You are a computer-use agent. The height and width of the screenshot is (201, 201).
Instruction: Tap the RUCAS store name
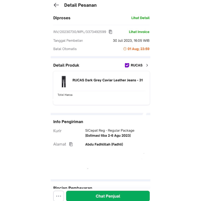136,65
